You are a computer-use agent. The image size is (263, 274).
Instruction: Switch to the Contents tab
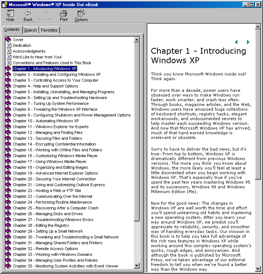tap(12, 29)
